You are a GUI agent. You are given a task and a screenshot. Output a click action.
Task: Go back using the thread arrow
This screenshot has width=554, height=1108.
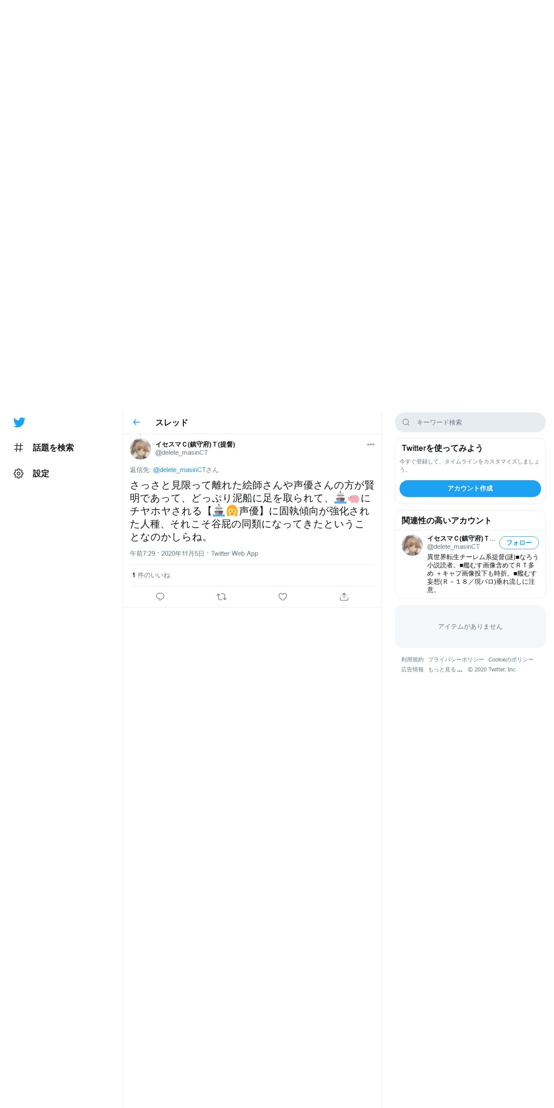(136, 422)
